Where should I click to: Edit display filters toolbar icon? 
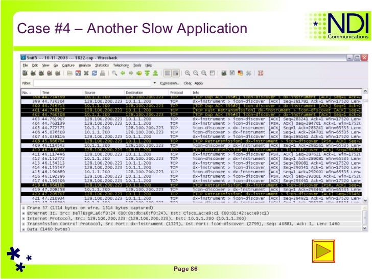click(x=232, y=73)
